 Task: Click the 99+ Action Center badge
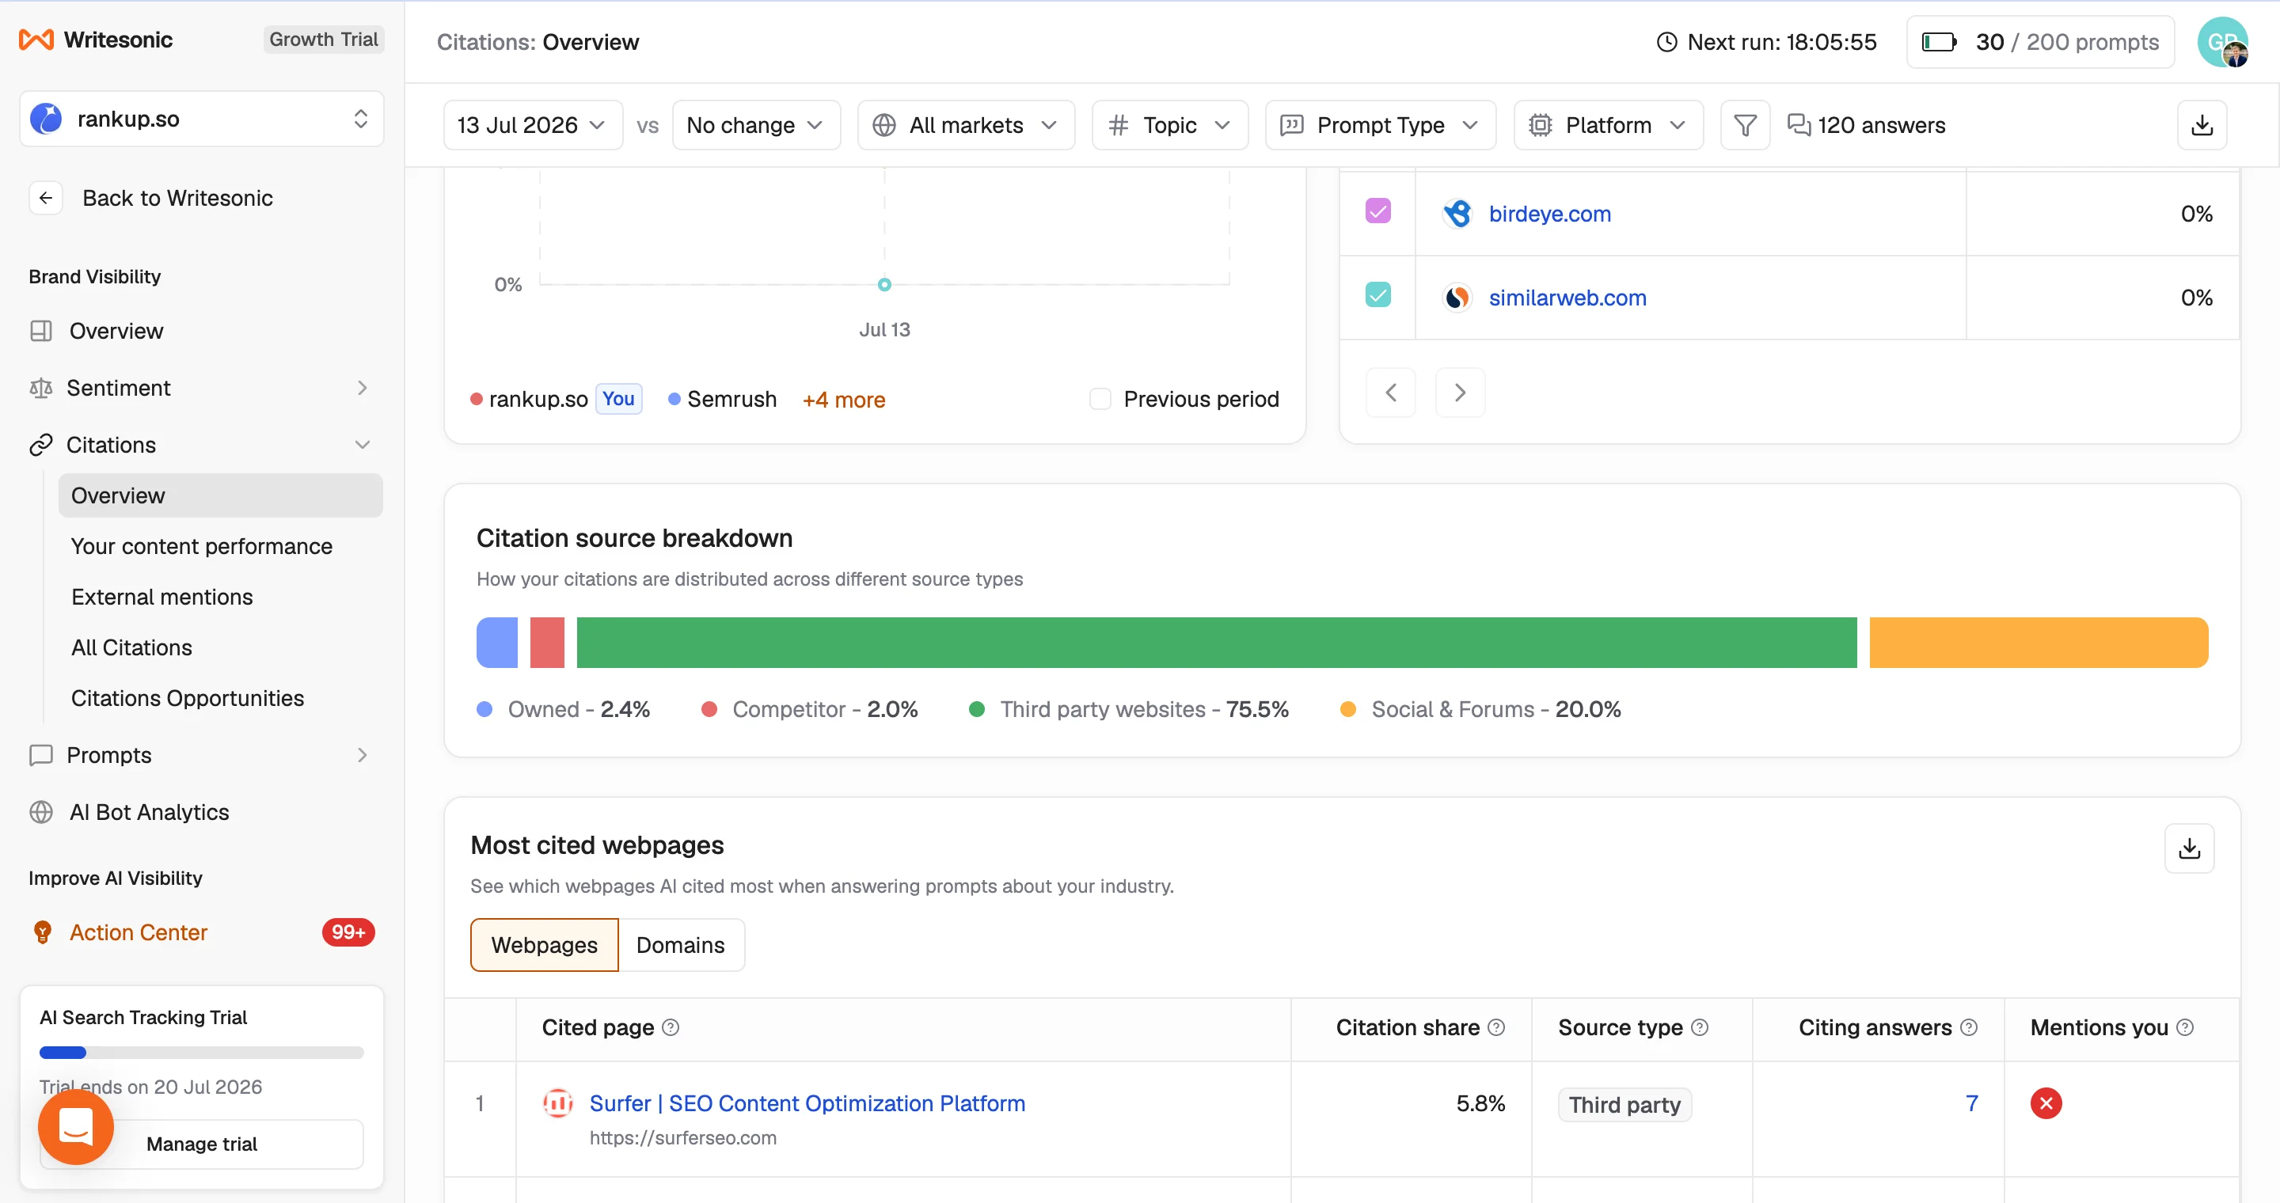[x=348, y=932]
